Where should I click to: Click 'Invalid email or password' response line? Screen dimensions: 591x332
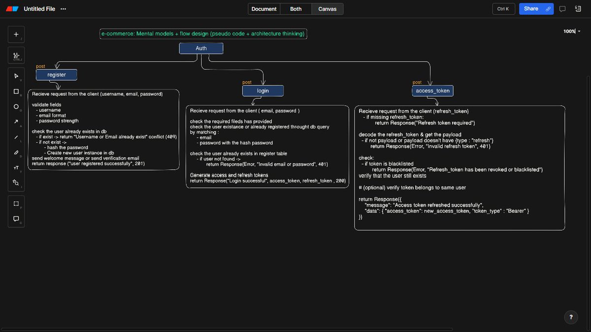267,164
